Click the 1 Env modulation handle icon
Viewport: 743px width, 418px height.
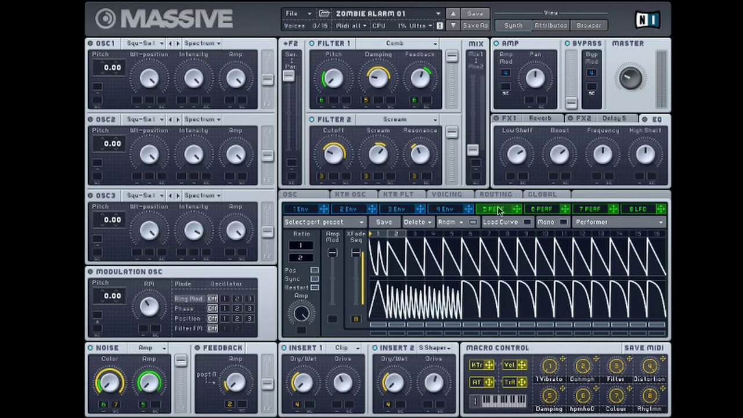coord(324,209)
